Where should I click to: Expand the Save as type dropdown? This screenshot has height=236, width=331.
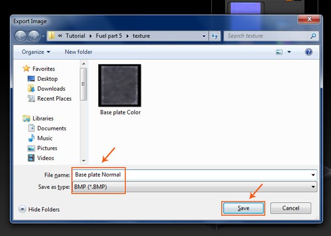pos(314,187)
